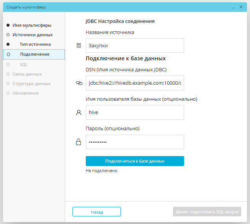The height and width of the screenshot is (224, 250).
Task: Click the DSN JDBC connection string field
Action: (135, 83)
